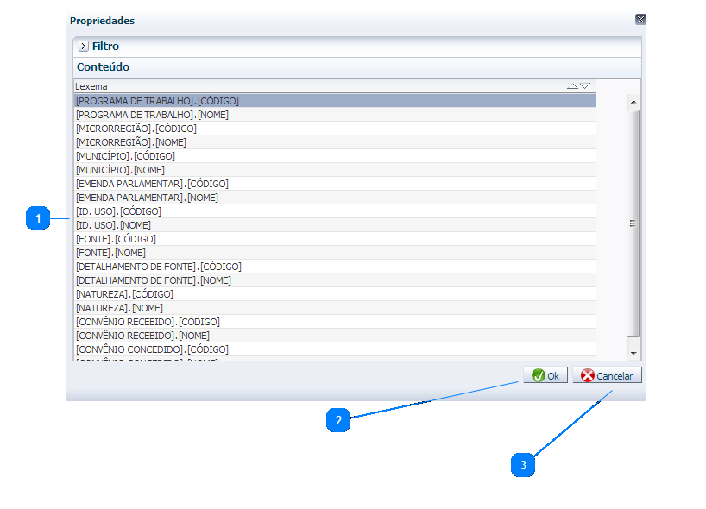
Task: Click the Cancelar button
Action: tap(607, 376)
